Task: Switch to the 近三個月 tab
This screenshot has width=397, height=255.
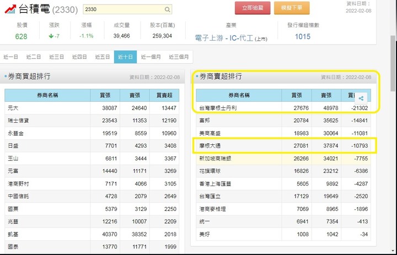Action: click(x=179, y=57)
